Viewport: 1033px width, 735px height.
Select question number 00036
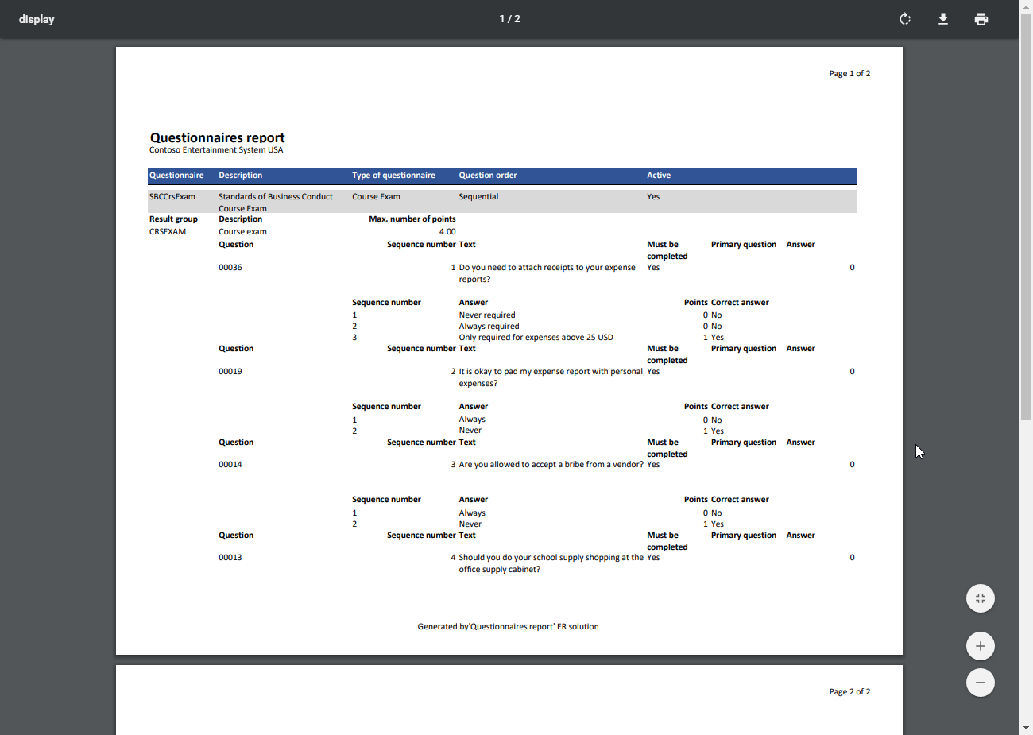230,267
